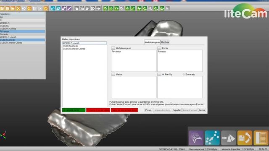Close the dialog with Cerrar button

[202, 110]
